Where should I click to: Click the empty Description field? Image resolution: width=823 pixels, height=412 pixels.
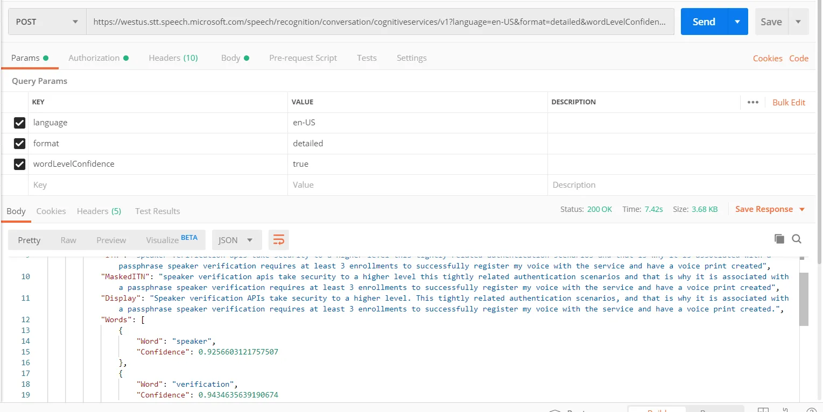681,185
